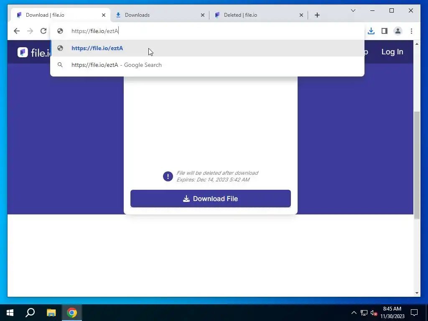Open Windows taskbar search
The height and width of the screenshot is (321, 428).
point(30,313)
